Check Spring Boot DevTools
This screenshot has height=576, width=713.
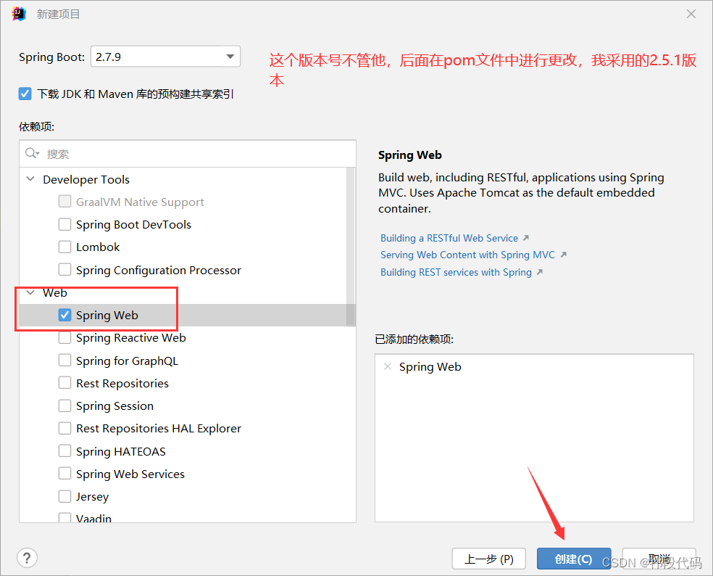pos(65,224)
